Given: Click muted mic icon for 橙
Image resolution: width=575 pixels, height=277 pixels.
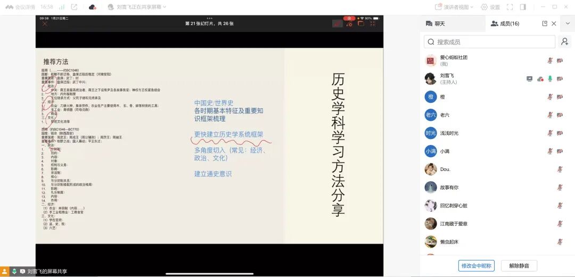Looking at the screenshot, I should 550,97.
